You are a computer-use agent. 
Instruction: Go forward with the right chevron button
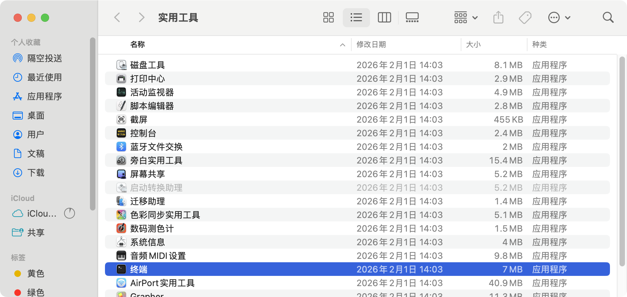[x=142, y=17]
